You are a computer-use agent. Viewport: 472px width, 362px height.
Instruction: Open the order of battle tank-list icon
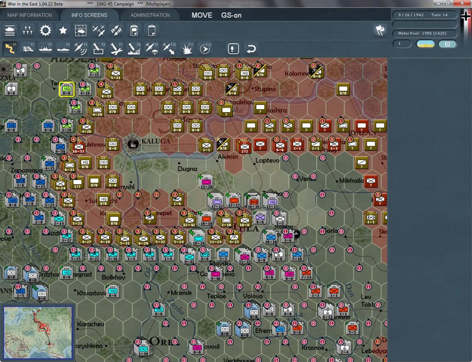pyautogui.click(x=10, y=30)
